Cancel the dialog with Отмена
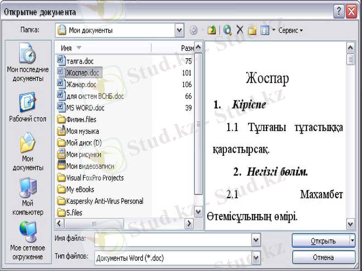The height and width of the screenshot is (271, 362). click(323, 257)
